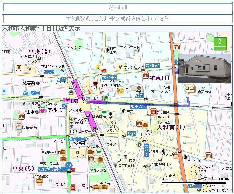Select the 大和東1 intersection label

[x=153, y=65]
